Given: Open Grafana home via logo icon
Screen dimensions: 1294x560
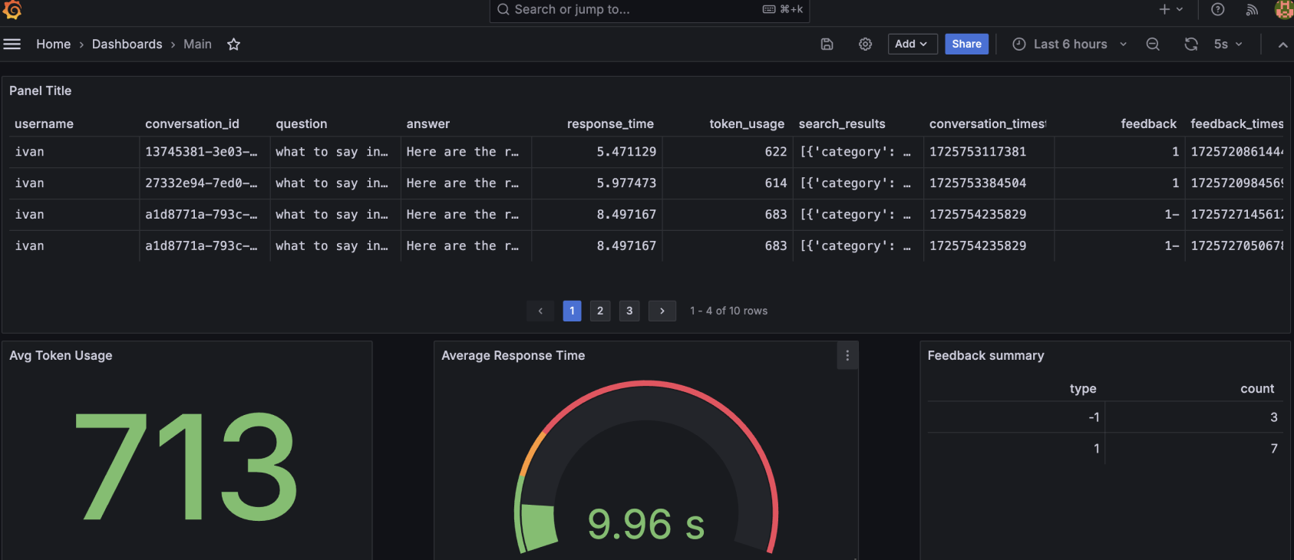Looking at the screenshot, I should pyautogui.click(x=12, y=10).
